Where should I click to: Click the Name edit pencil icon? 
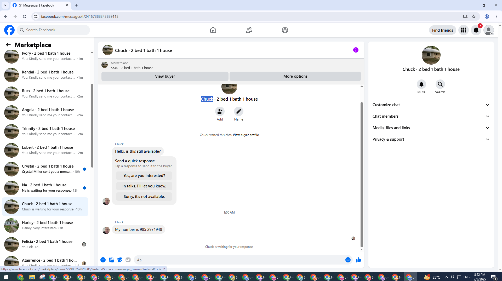click(239, 111)
